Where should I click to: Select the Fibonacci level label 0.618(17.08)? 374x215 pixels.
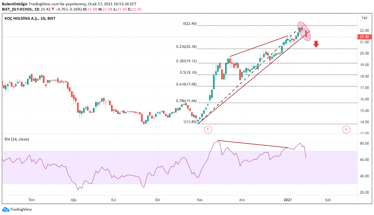click(186, 84)
